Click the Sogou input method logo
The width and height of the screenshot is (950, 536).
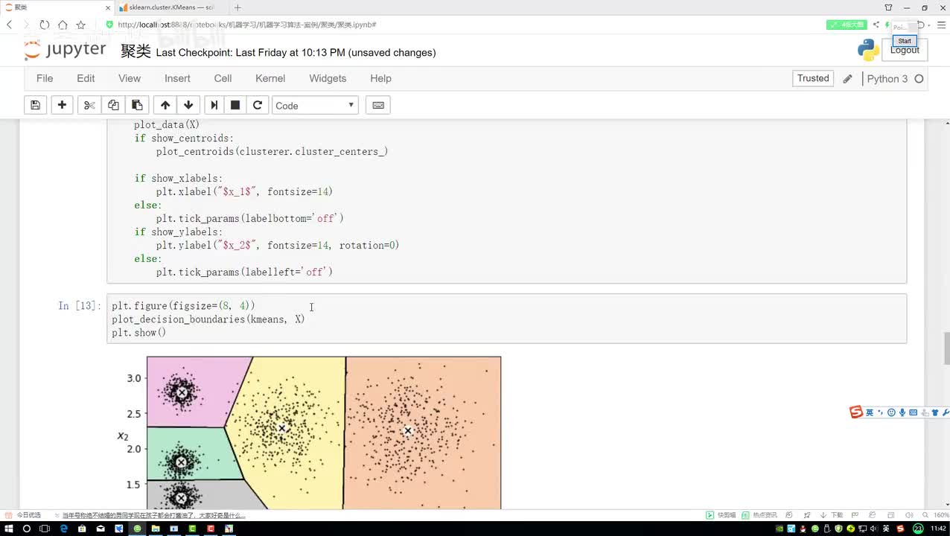pyautogui.click(x=856, y=412)
